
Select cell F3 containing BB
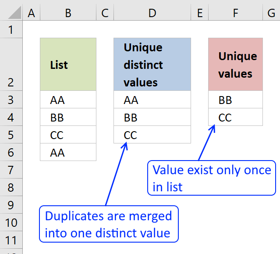235,100
